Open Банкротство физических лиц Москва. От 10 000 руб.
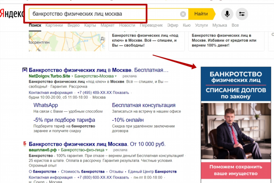Image resolution: width=274 pixels, height=183 pixels. point(97,144)
